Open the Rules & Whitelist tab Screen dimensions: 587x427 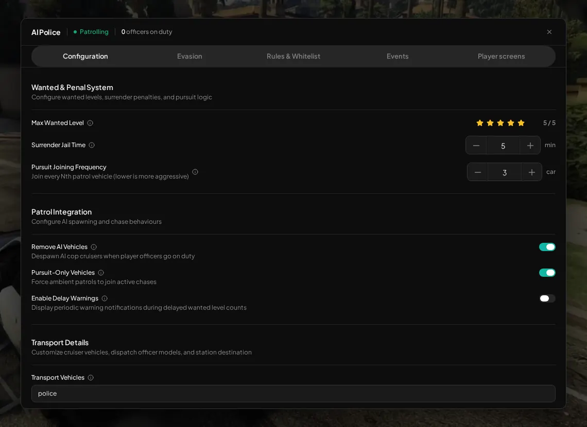[293, 57]
